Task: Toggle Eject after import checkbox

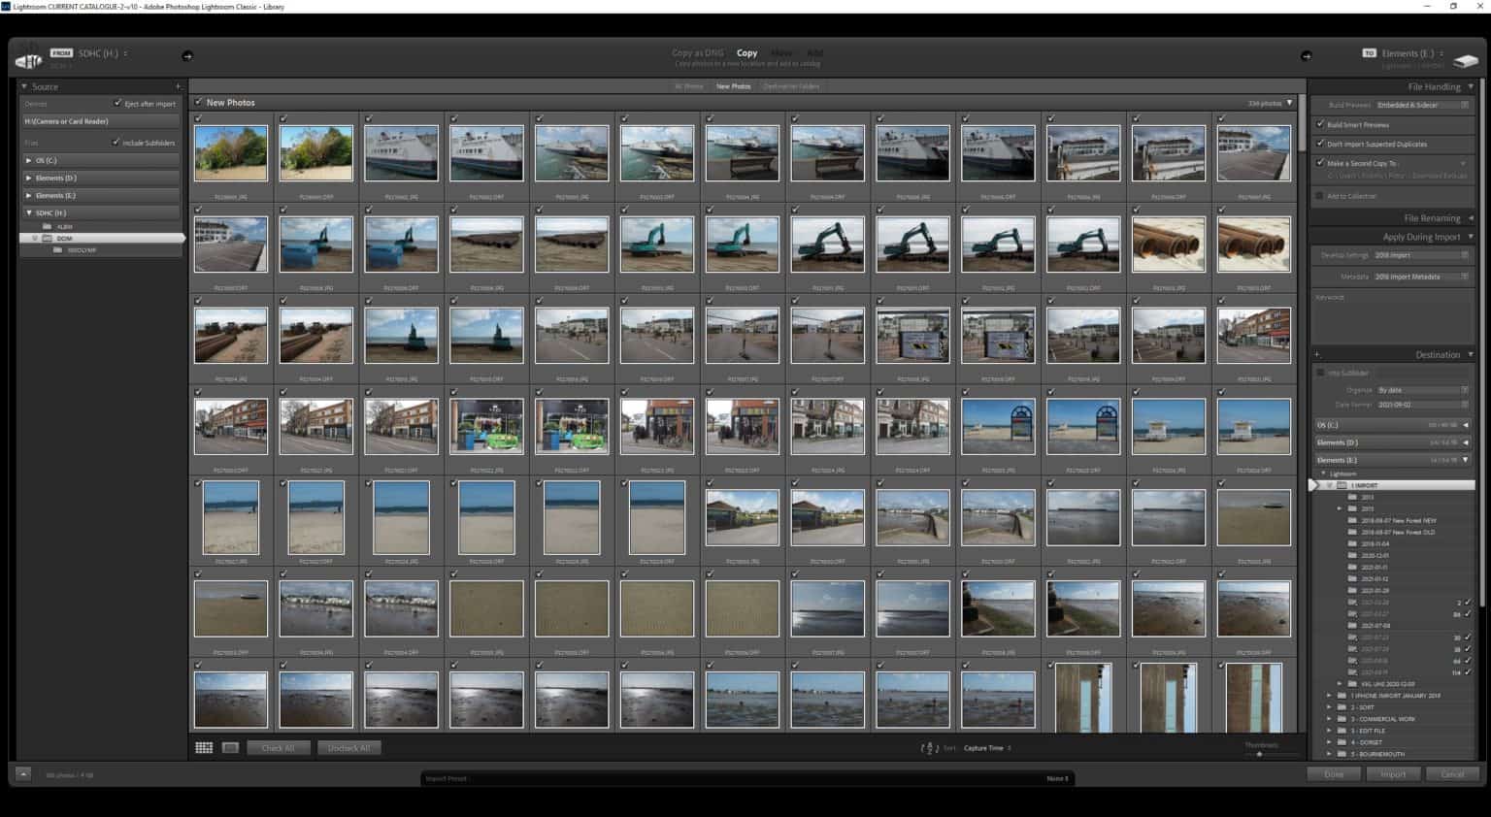Action: click(x=117, y=103)
